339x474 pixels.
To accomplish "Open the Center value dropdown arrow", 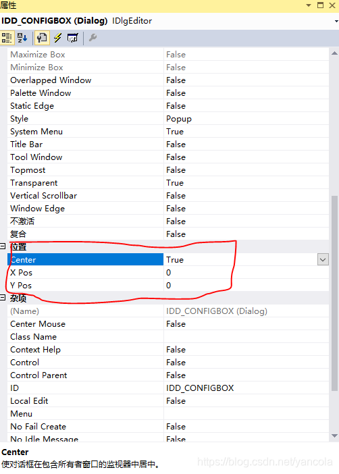I will (x=323, y=260).
